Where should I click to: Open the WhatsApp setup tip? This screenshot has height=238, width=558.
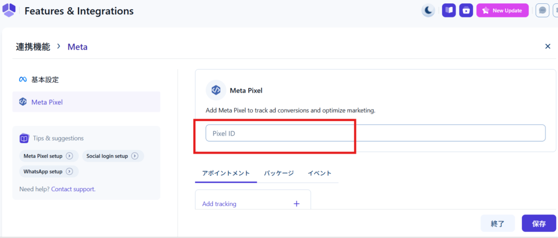pyautogui.click(x=48, y=172)
